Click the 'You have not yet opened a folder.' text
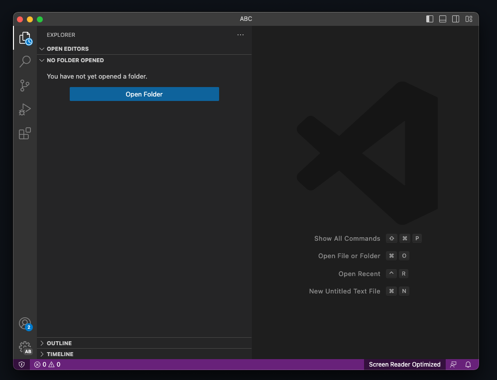 click(97, 76)
